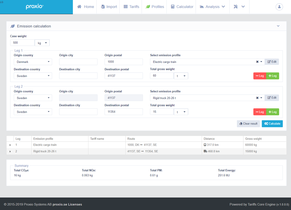Click the Total Energy value 251.6 MJ
Viewport: 291px width, 210px height.
click(223, 175)
